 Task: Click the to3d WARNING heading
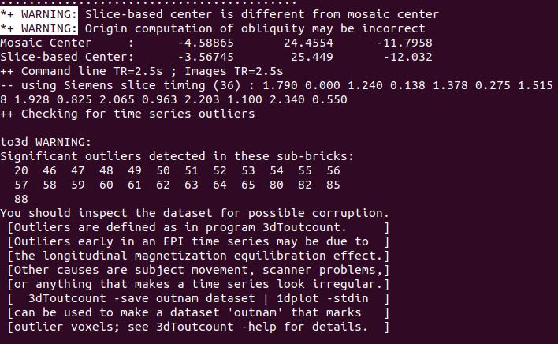point(46,143)
